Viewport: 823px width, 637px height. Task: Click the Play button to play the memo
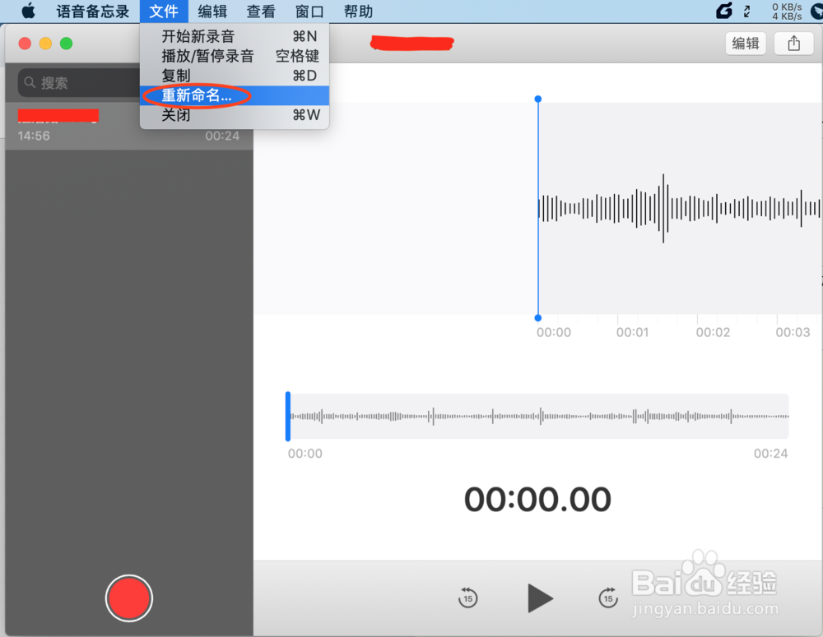pyautogui.click(x=539, y=598)
